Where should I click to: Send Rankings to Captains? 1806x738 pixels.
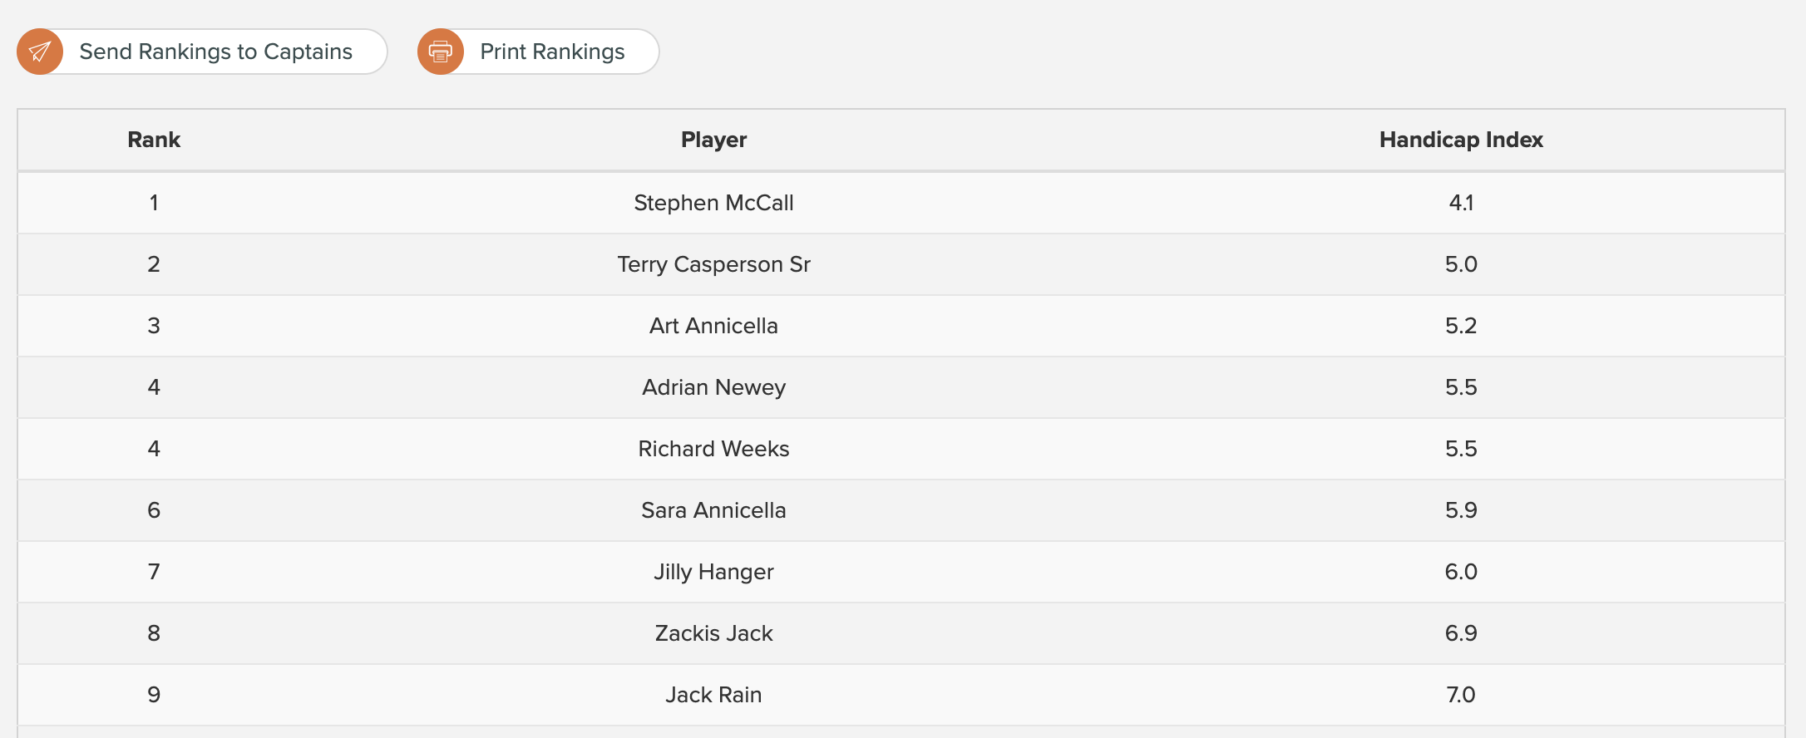point(202,52)
